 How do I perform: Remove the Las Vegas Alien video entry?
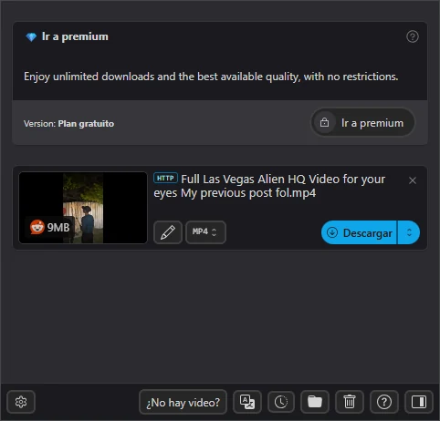point(413,180)
